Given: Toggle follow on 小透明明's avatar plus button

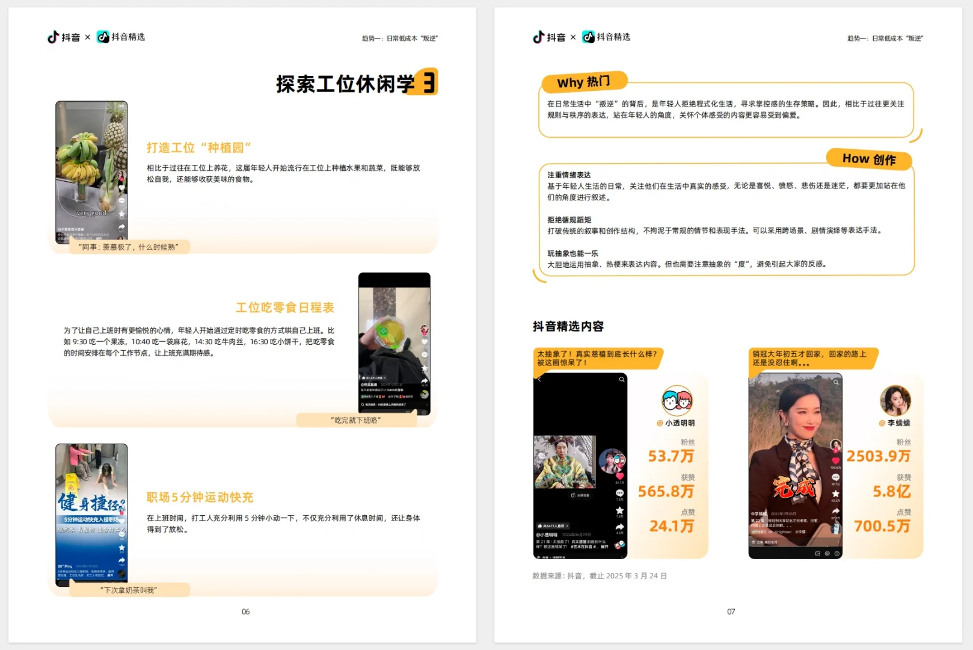Looking at the screenshot, I should coord(619,466).
